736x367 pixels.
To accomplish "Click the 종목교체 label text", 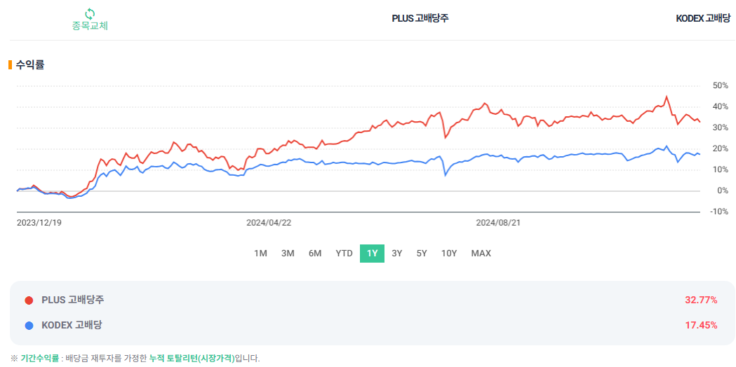I will point(90,26).
